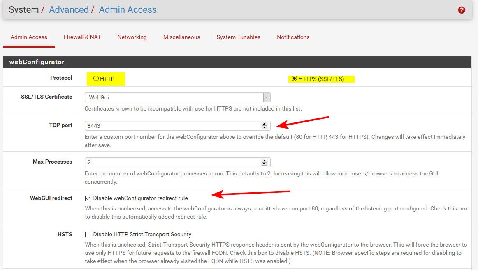The height and width of the screenshot is (270, 478).
Task: Click the System breadcrumb text
Action: (x=24, y=10)
